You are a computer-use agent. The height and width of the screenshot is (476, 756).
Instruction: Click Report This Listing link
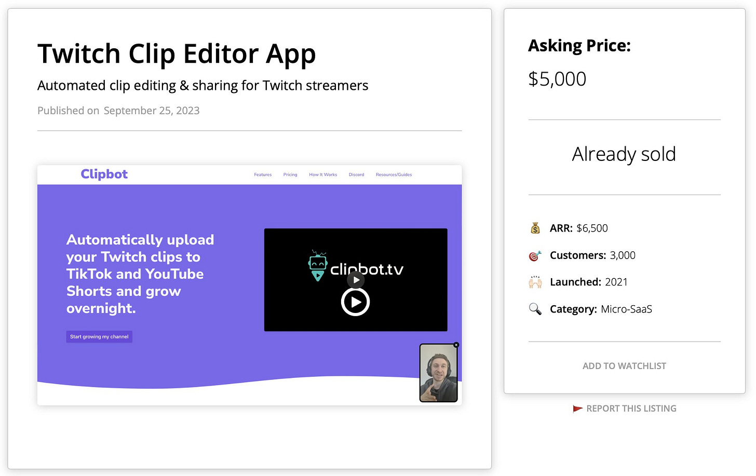point(631,409)
